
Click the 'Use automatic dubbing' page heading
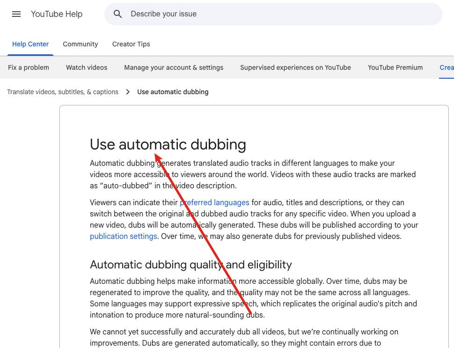click(168, 144)
